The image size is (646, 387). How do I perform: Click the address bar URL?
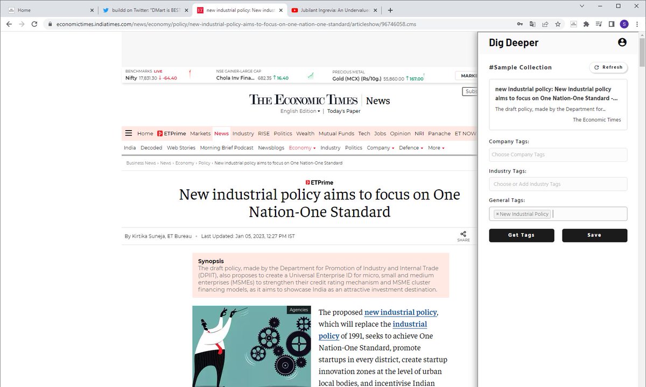pyautogui.click(x=236, y=24)
